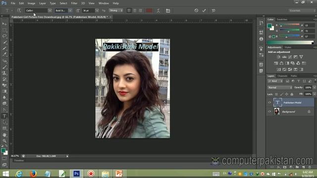The height and width of the screenshot is (178, 317).
Task: Select the Crop tool
Action: [4, 48]
